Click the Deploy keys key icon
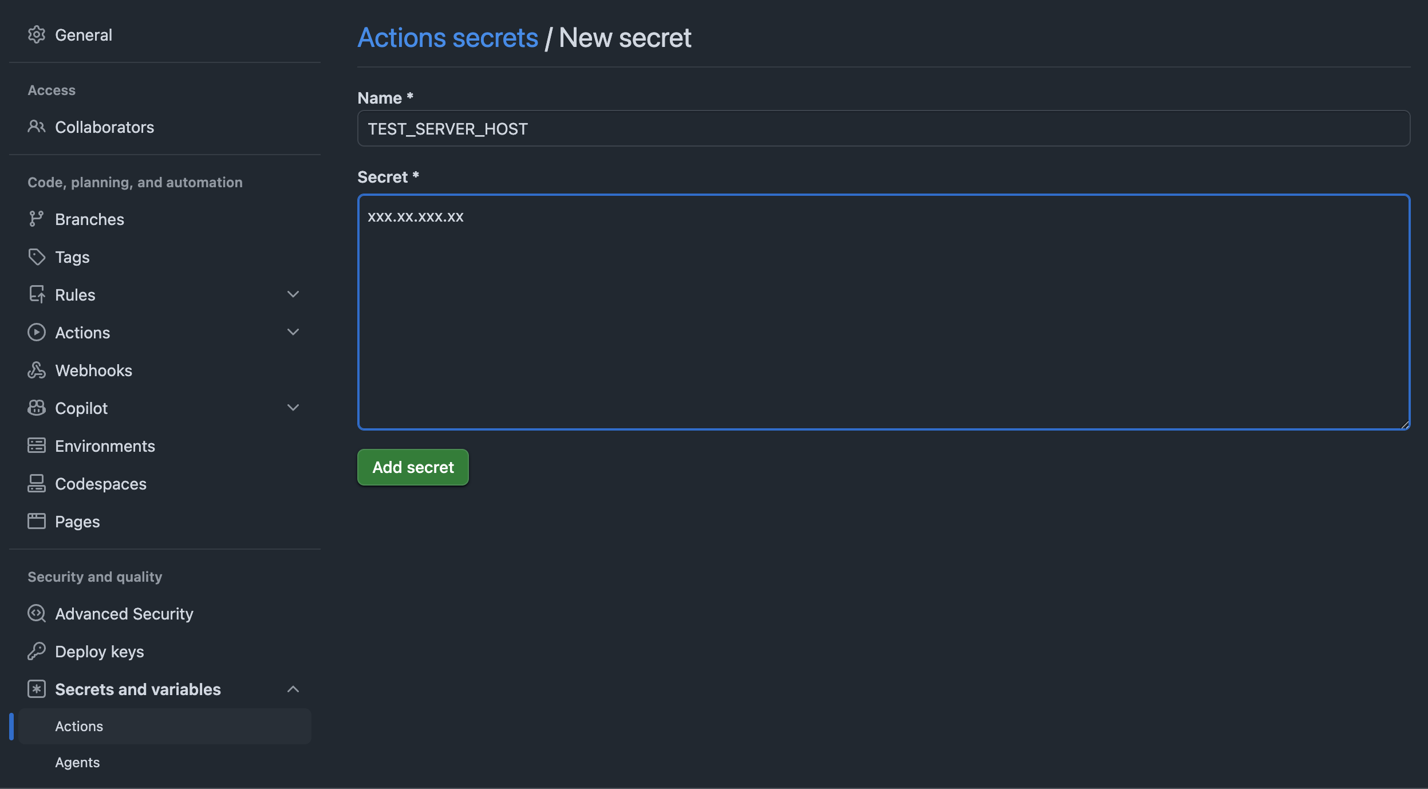This screenshot has height=789, width=1428. (x=37, y=651)
